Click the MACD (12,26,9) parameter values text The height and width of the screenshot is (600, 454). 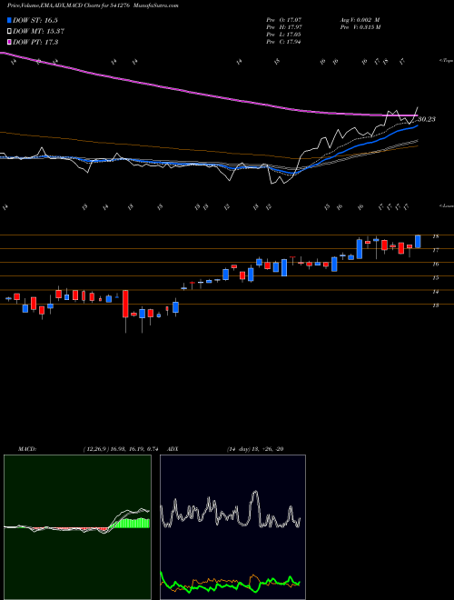pyautogui.click(x=121, y=449)
